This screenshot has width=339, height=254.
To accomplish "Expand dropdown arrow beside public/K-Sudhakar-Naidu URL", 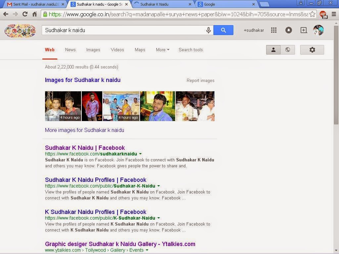I will pyautogui.click(x=159, y=218).
